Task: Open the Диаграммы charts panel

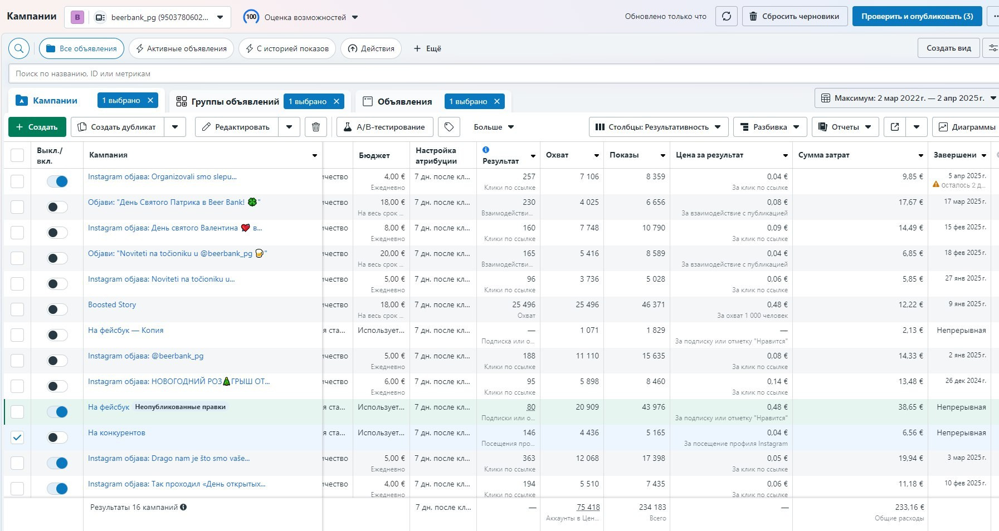Action: click(x=967, y=127)
